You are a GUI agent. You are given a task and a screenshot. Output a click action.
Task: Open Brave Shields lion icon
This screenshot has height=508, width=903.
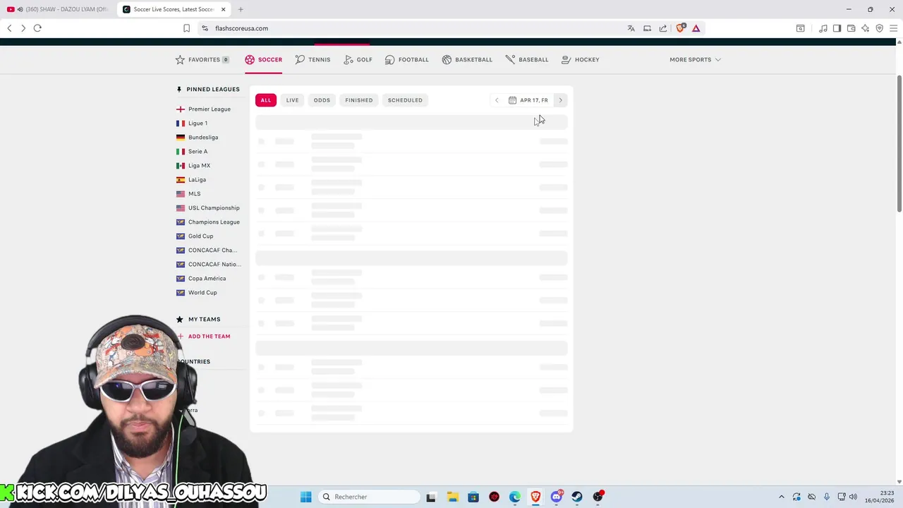(680, 28)
